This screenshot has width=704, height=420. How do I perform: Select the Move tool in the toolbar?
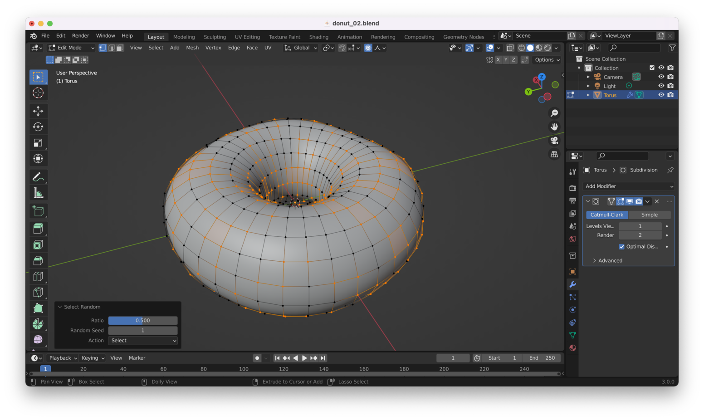pyautogui.click(x=38, y=111)
